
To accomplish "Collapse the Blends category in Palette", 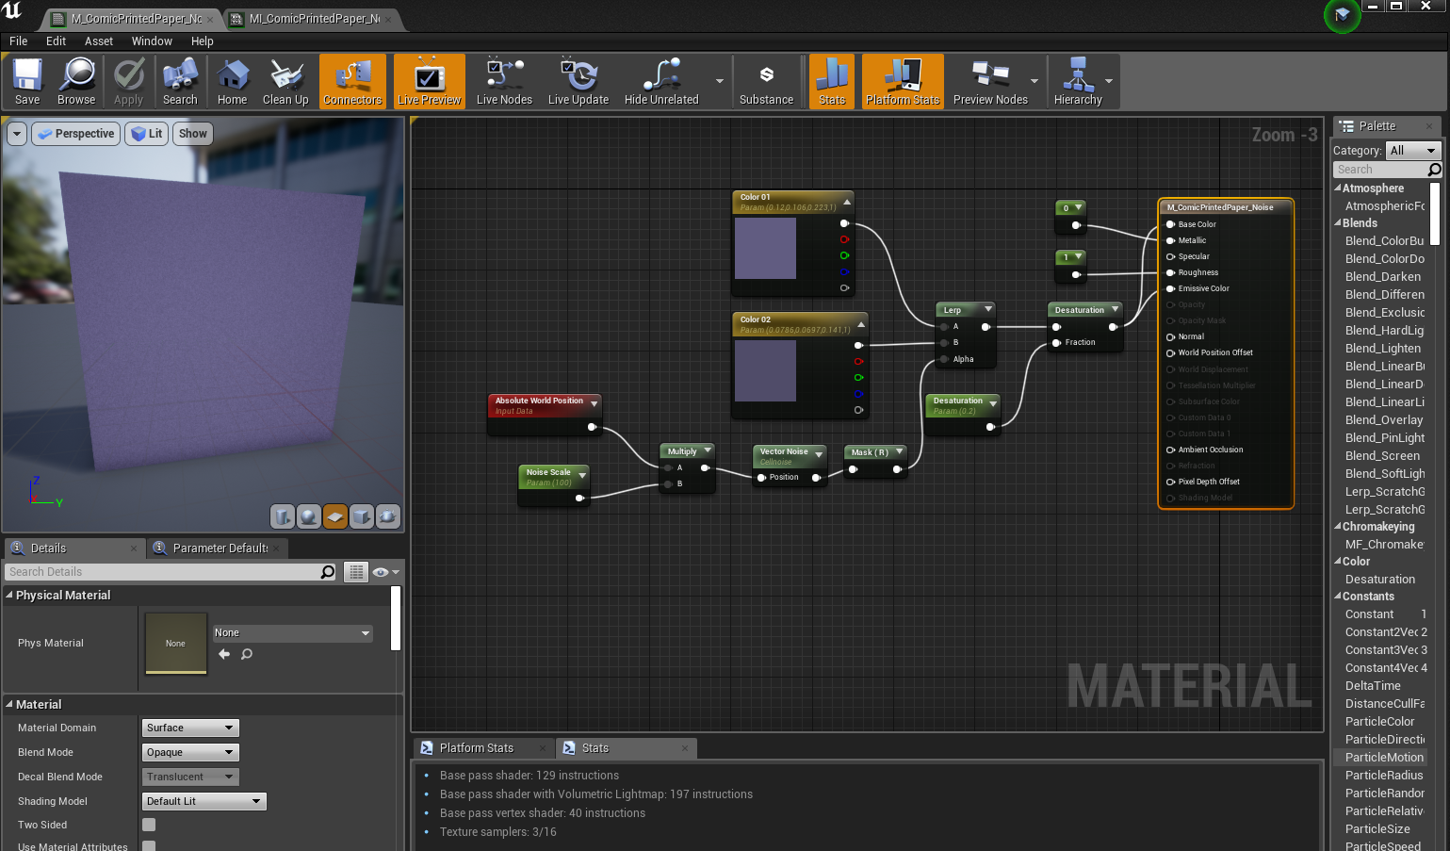I will 1338,223.
